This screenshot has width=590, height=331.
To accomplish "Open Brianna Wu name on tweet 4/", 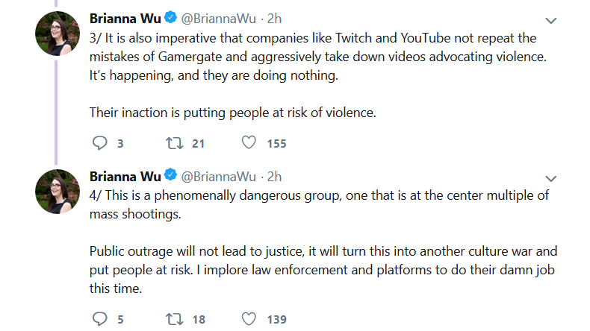I will (x=125, y=176).
